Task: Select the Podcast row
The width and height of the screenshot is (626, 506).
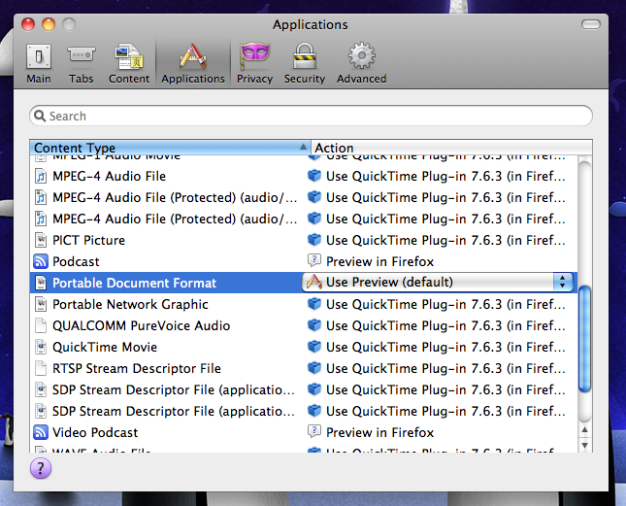Action: (304, 261)
